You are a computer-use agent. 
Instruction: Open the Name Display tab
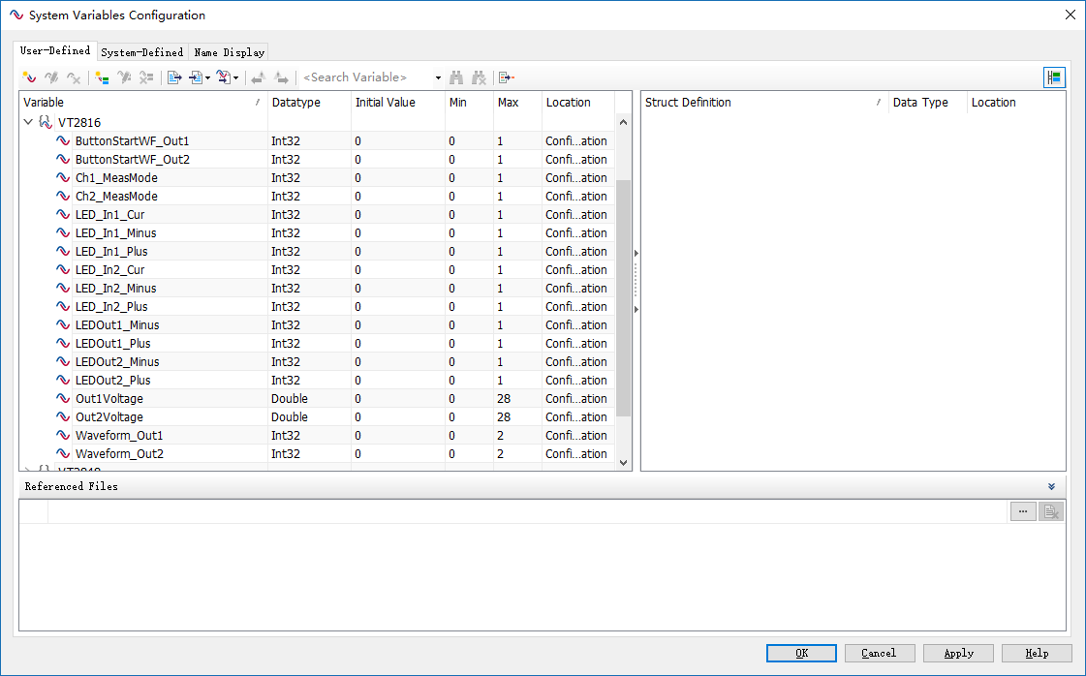230,52
